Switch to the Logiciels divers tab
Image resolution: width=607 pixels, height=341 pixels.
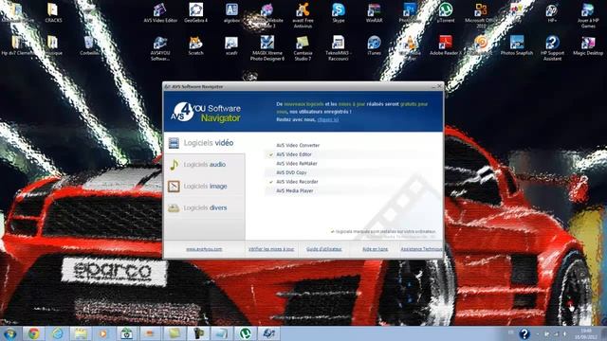(x=205, y=207)
